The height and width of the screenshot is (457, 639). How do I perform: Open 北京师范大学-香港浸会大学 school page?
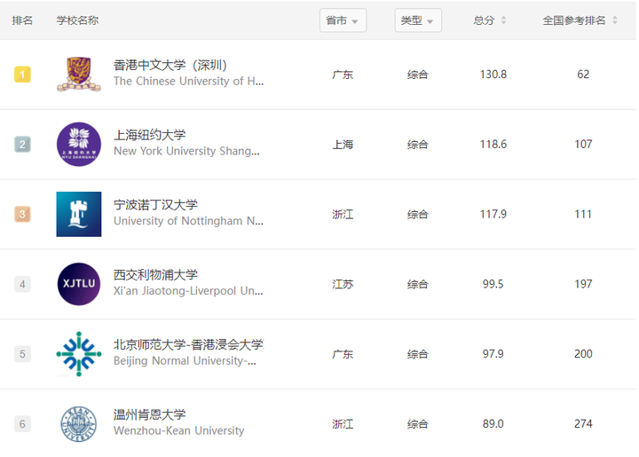[x=189, y=344]
